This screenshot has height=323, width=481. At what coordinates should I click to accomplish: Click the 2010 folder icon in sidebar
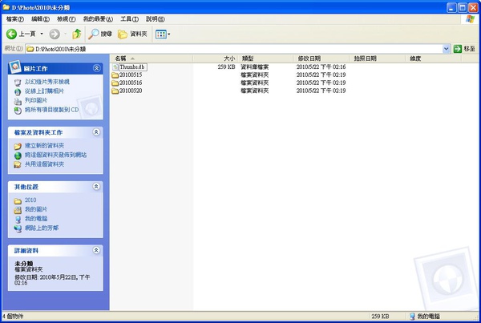(18, 201)
